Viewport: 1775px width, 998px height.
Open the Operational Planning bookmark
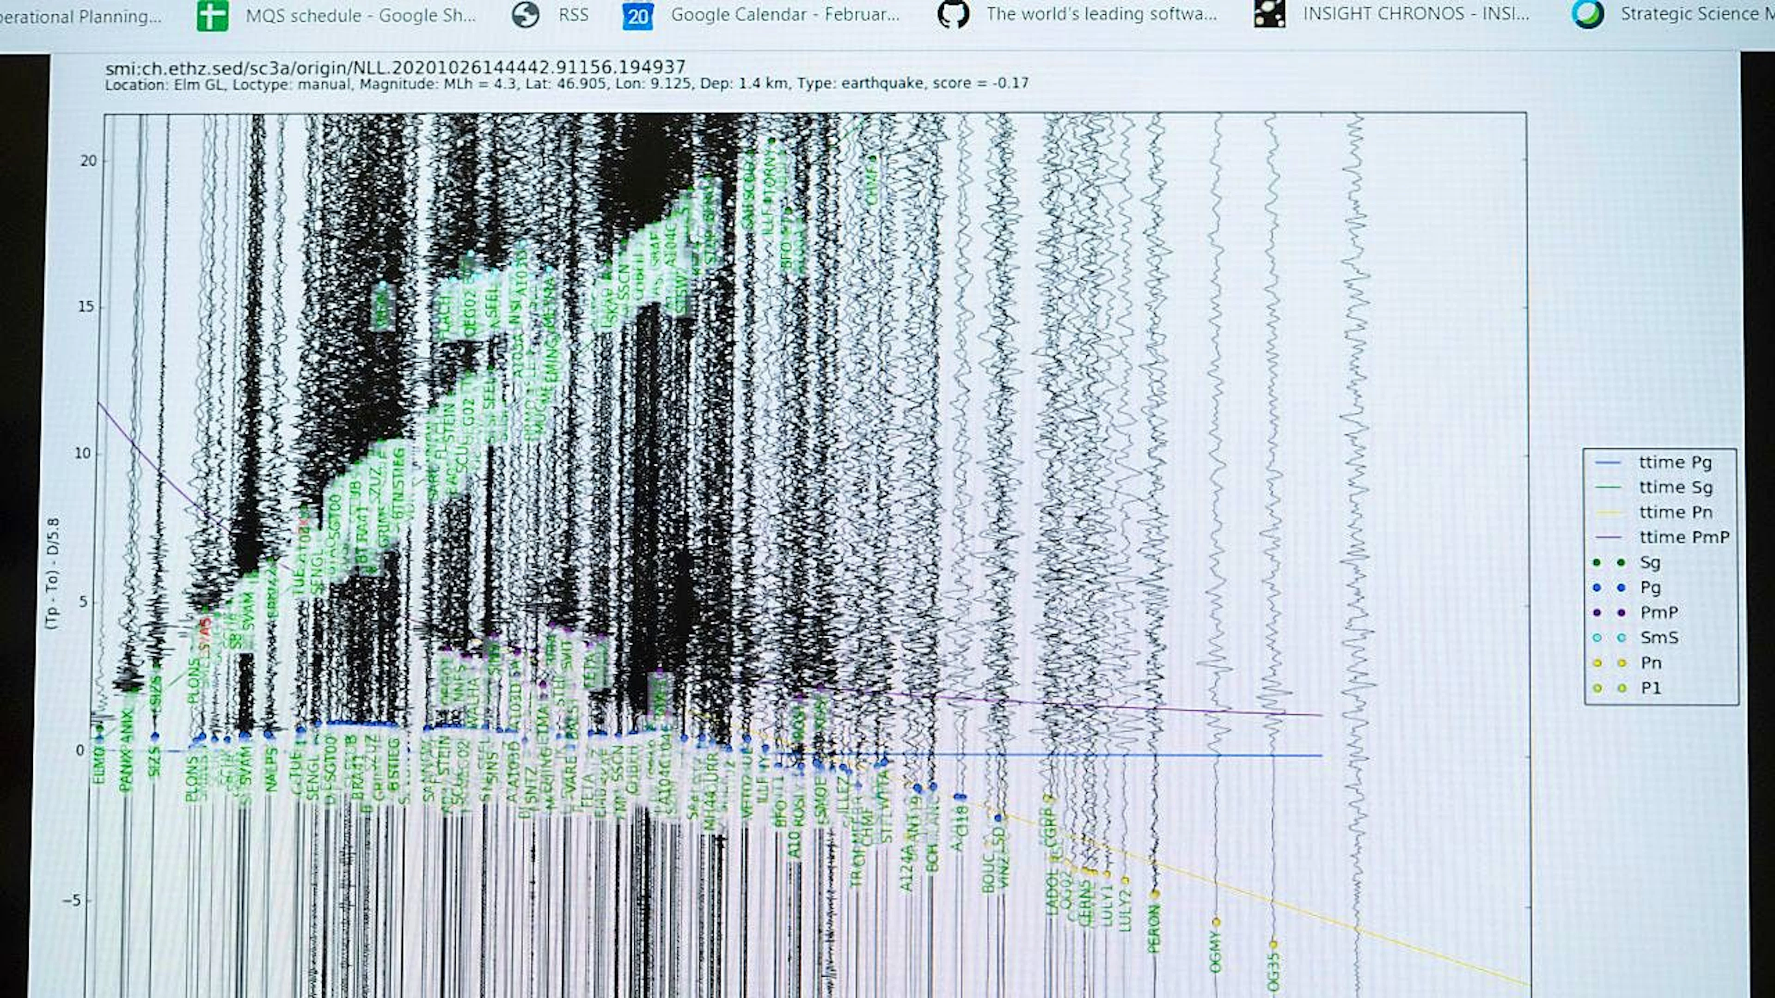80,17
